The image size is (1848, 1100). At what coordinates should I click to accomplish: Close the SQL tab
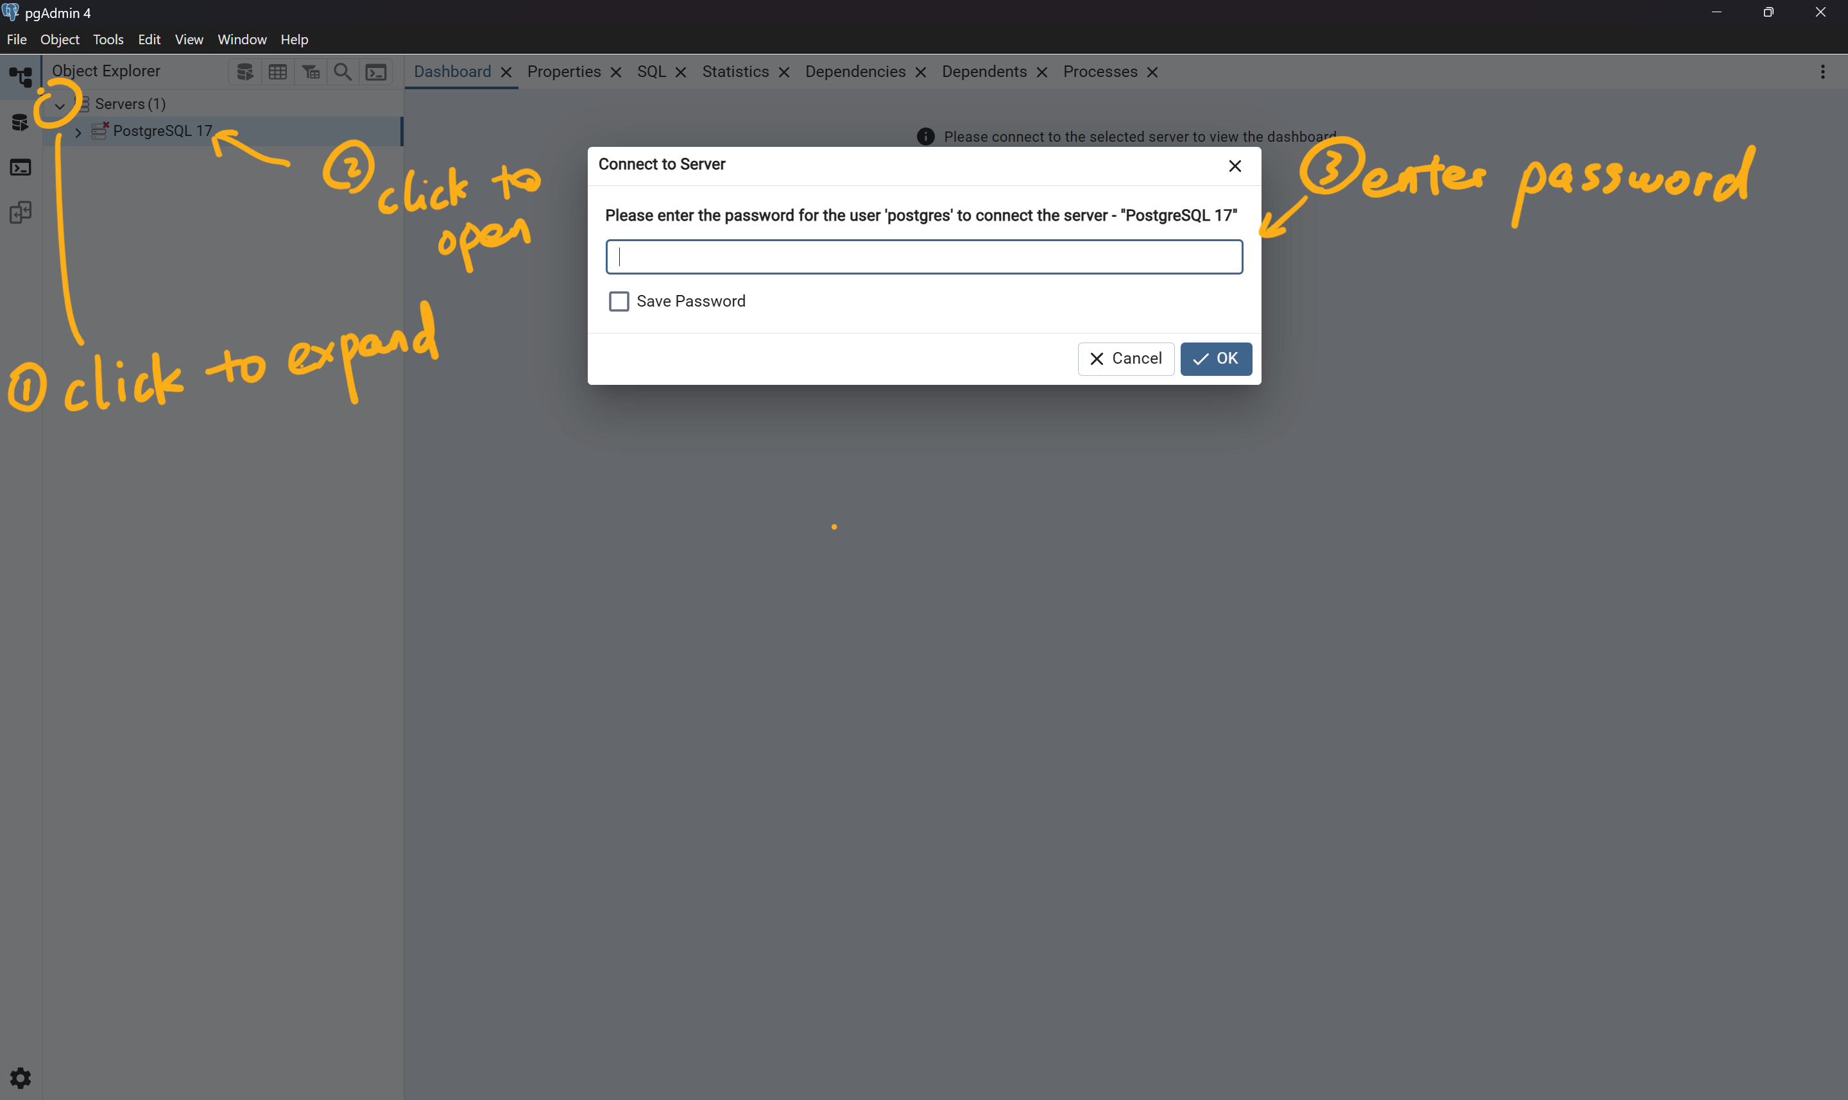(x=681, y=72)
